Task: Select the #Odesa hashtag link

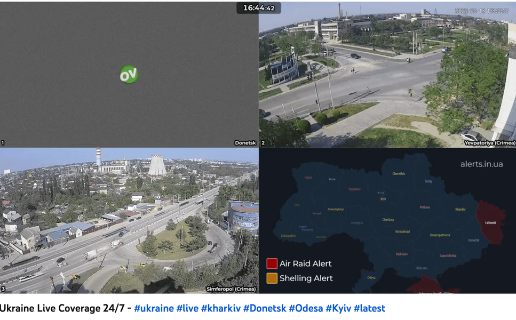Action: tap(306, 308)
